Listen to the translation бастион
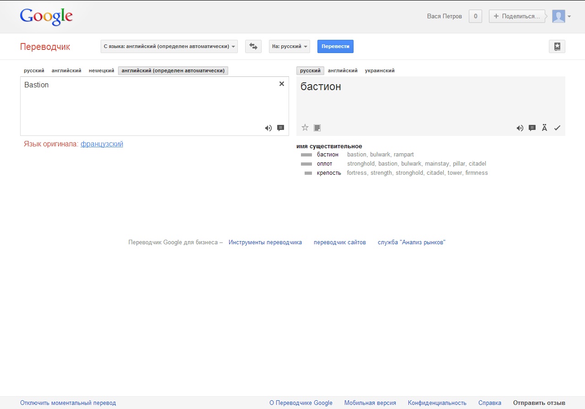This screenshot has height=409, width=585. (520, 128)
